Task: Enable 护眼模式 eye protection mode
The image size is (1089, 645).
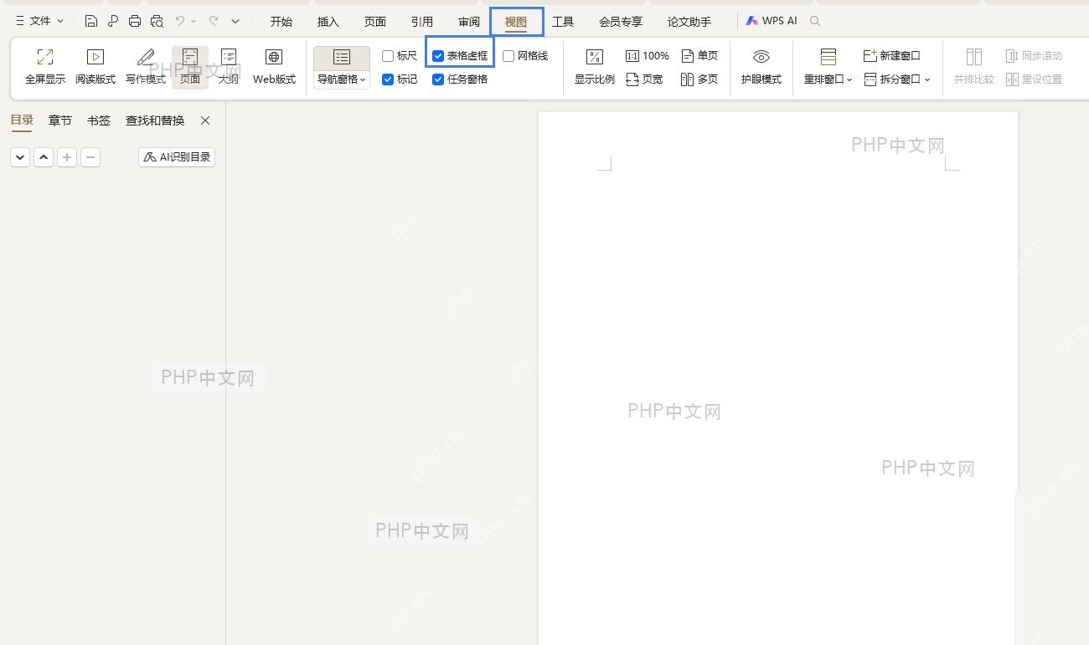Action: click(x=761, y=67)
